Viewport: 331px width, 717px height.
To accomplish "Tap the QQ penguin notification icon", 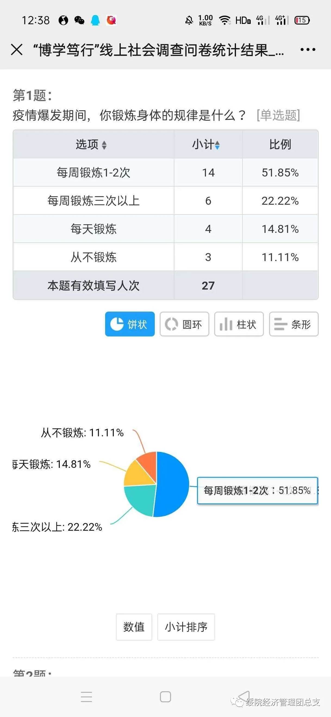I will (95, 20).
